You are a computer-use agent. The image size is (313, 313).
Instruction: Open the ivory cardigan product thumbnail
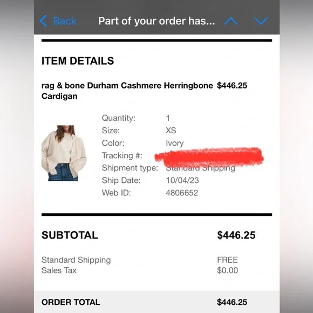tap(64, 153)
